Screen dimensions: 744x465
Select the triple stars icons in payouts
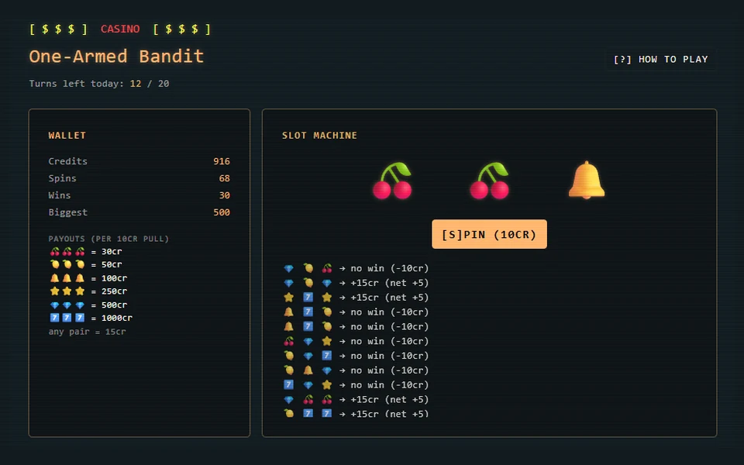pos(67,291)
